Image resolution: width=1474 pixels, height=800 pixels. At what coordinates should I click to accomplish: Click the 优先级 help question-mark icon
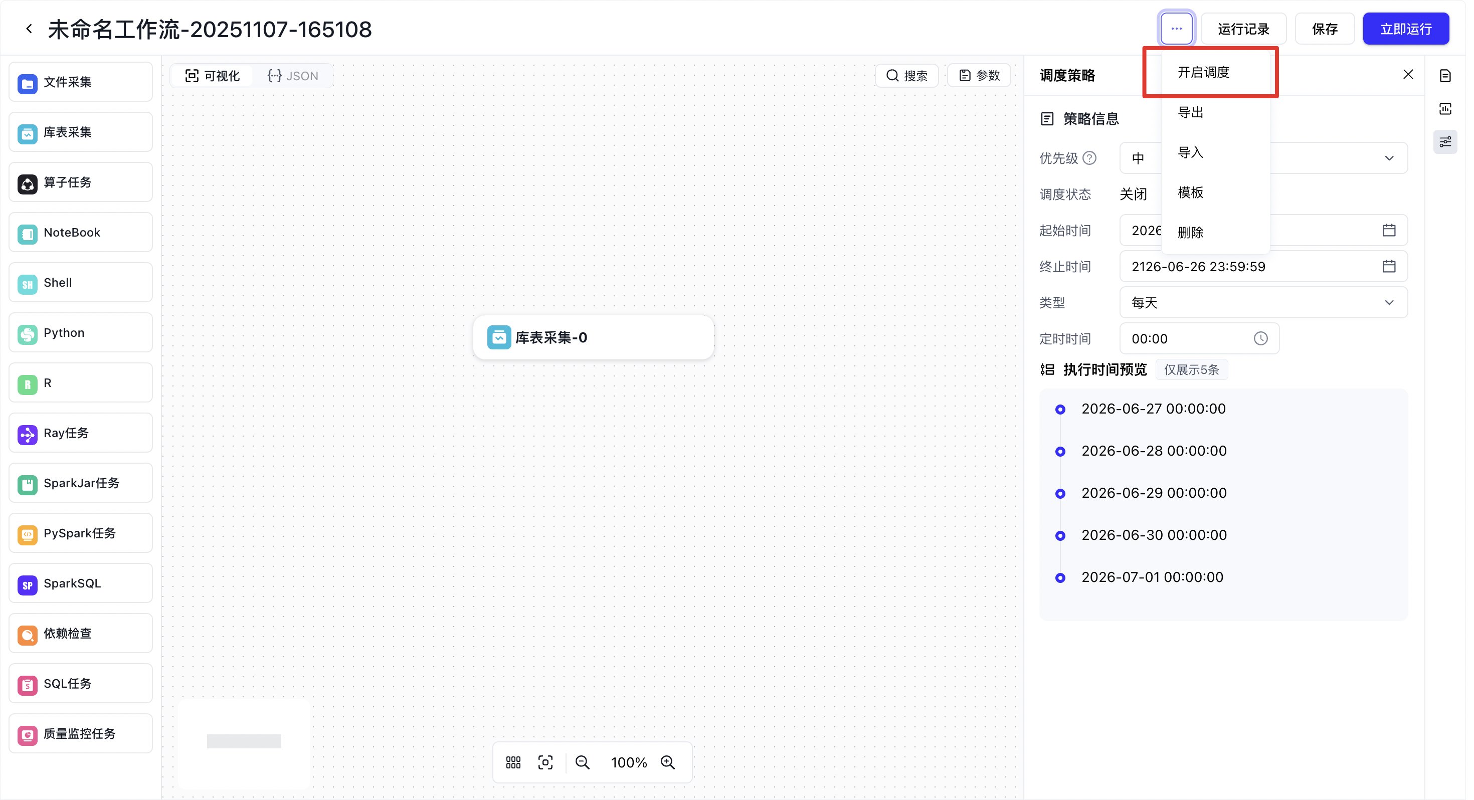point(1095,158)
